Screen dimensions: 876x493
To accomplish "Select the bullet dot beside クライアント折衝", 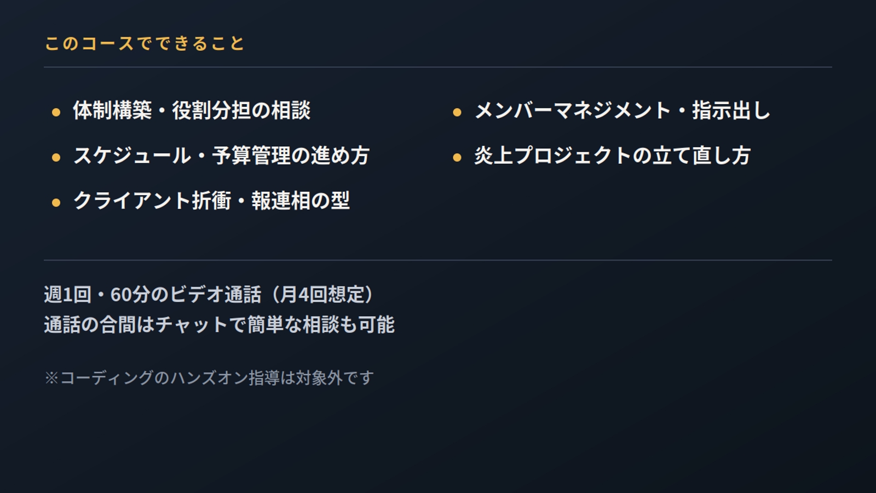I will 56,202.
